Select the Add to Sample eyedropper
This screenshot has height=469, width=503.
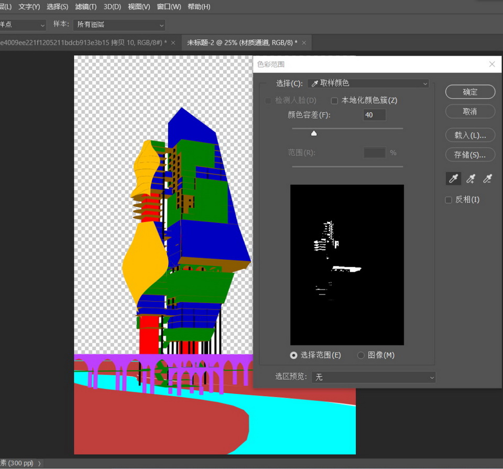[471, 179]
